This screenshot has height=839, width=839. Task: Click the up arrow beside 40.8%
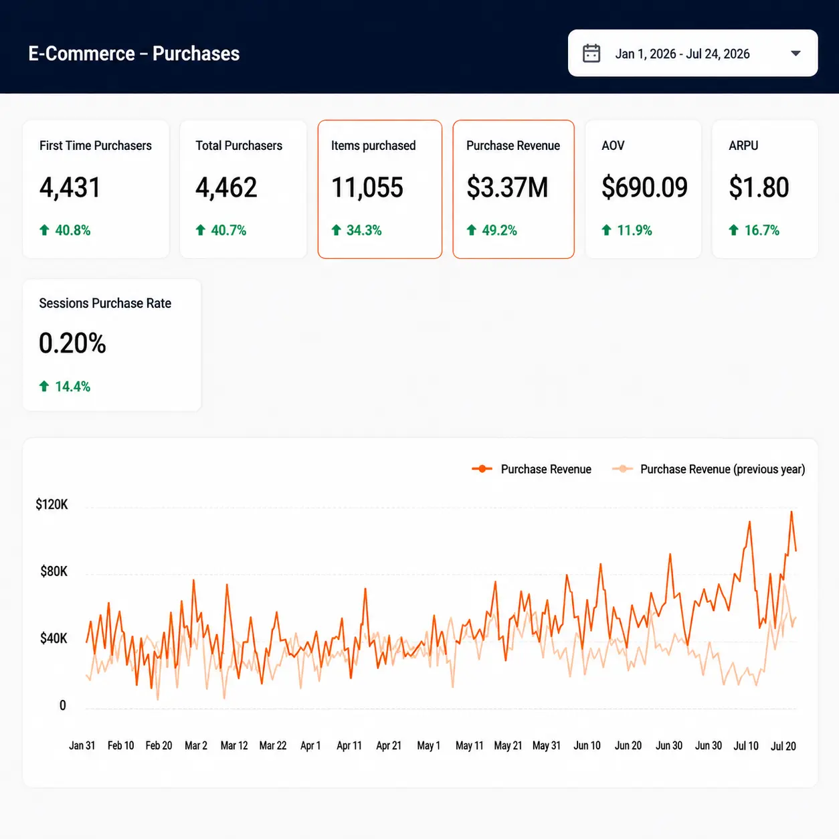pos(44,230)
